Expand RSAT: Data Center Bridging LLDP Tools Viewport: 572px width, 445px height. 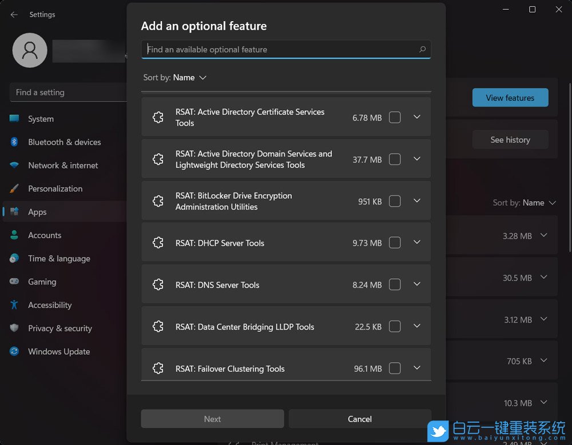[417, 326]
